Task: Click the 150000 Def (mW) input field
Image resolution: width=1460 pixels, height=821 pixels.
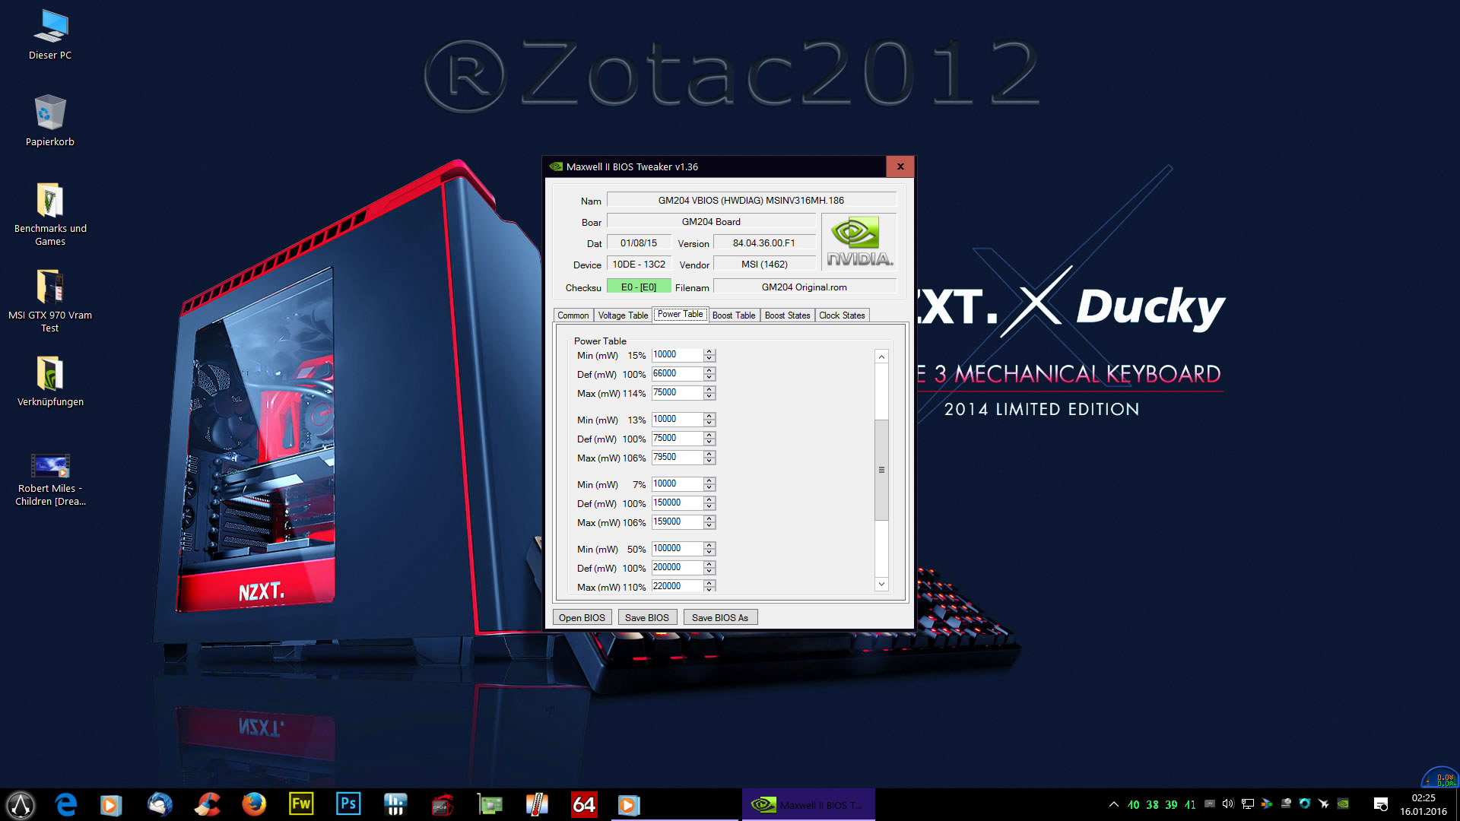Action: [x=676, y=503]
